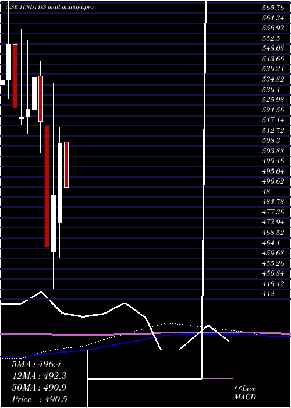Click the 472.94 price axis label
This screenshot has height=408, width=291.
(x=273, y=222)
